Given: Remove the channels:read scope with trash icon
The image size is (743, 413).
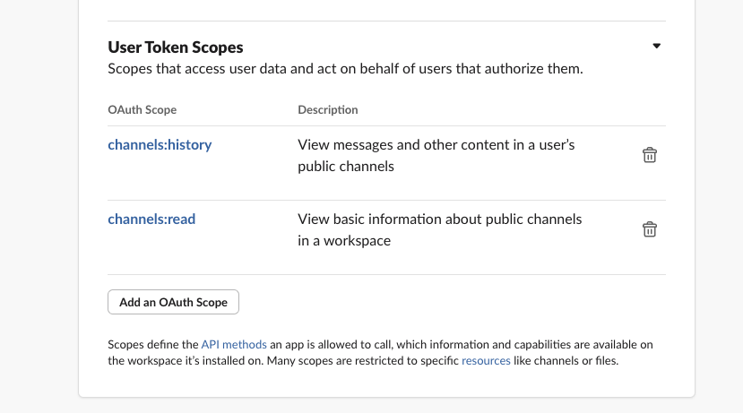Looking at the screenshot, I should [649, 229].
